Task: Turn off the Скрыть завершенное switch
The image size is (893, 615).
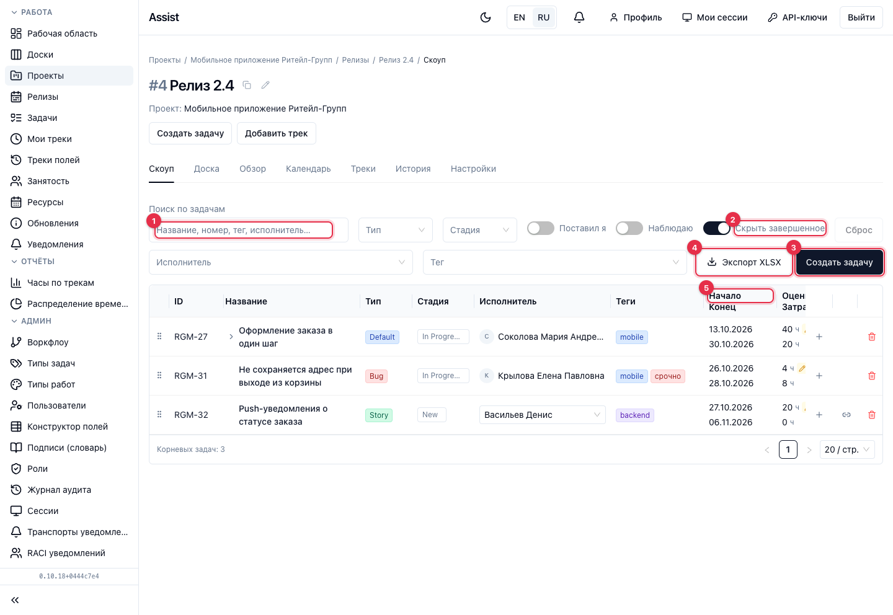Action: click(x=717, y=228)
